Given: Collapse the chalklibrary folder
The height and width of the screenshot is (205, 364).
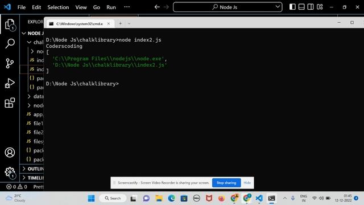Looking at the screenshot, I should (29, 42).
